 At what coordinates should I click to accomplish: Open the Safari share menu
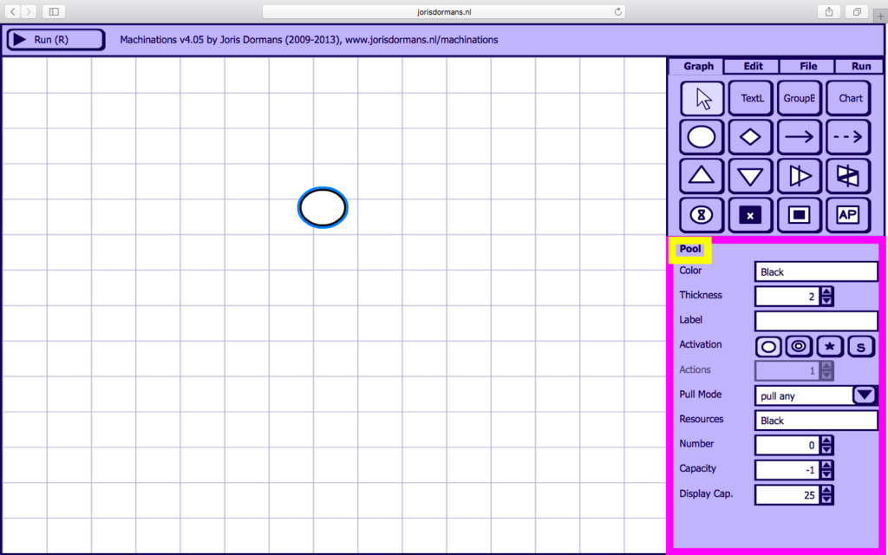829,11
